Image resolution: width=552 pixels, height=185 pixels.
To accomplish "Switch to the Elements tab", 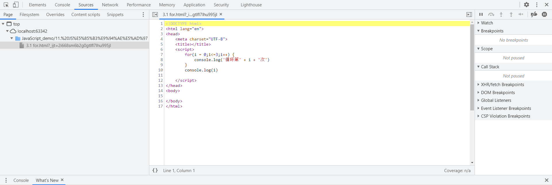I will pos(38,5).
